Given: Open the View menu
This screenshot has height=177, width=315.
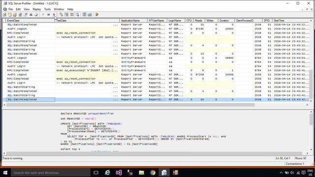Looking at the screenshot, I should [x=27, y=9].
